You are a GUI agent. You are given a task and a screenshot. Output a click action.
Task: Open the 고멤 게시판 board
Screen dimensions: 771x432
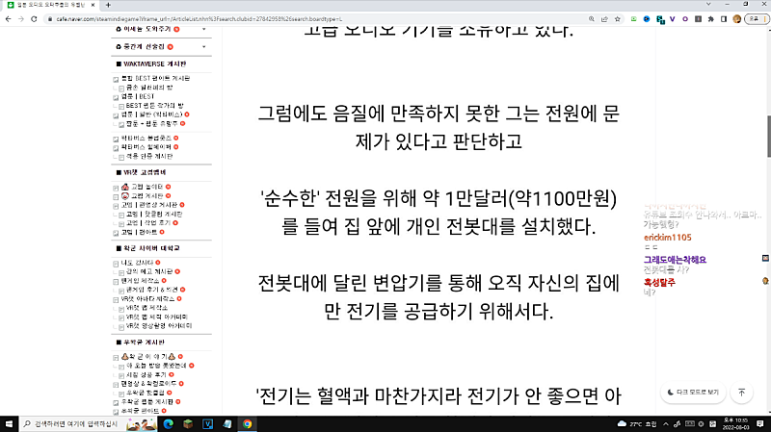[x=146, y=196]
